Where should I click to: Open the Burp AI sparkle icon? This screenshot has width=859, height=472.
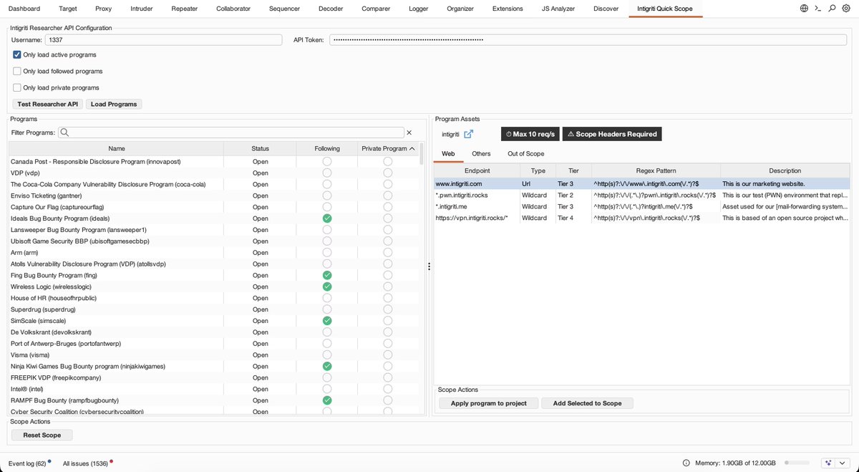pos(828,463)
